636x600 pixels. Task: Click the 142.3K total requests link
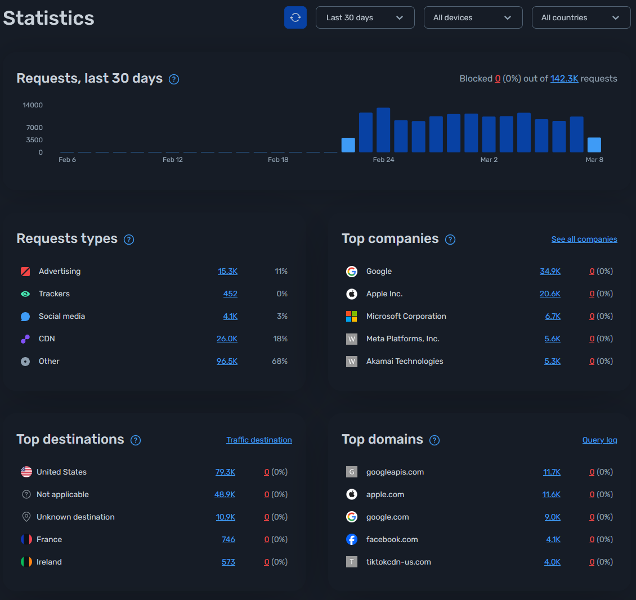(565, 79)
